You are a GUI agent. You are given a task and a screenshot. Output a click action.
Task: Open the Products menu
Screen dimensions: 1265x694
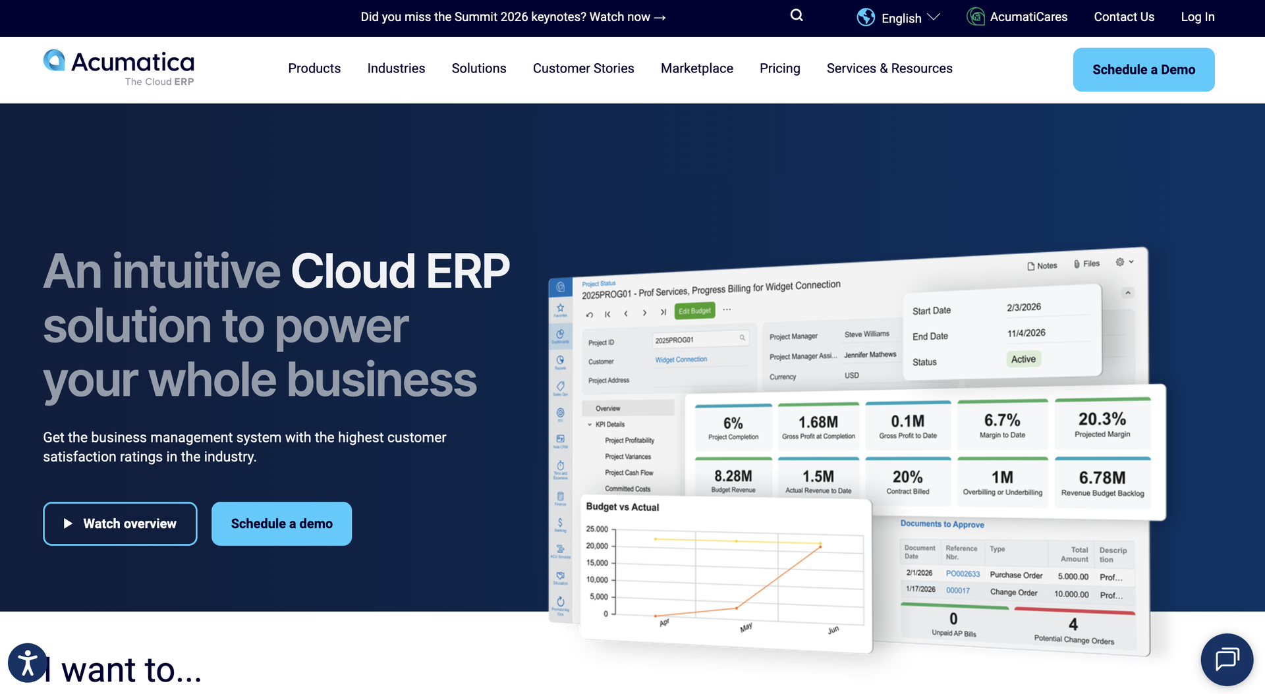click(x=314, y=68)
